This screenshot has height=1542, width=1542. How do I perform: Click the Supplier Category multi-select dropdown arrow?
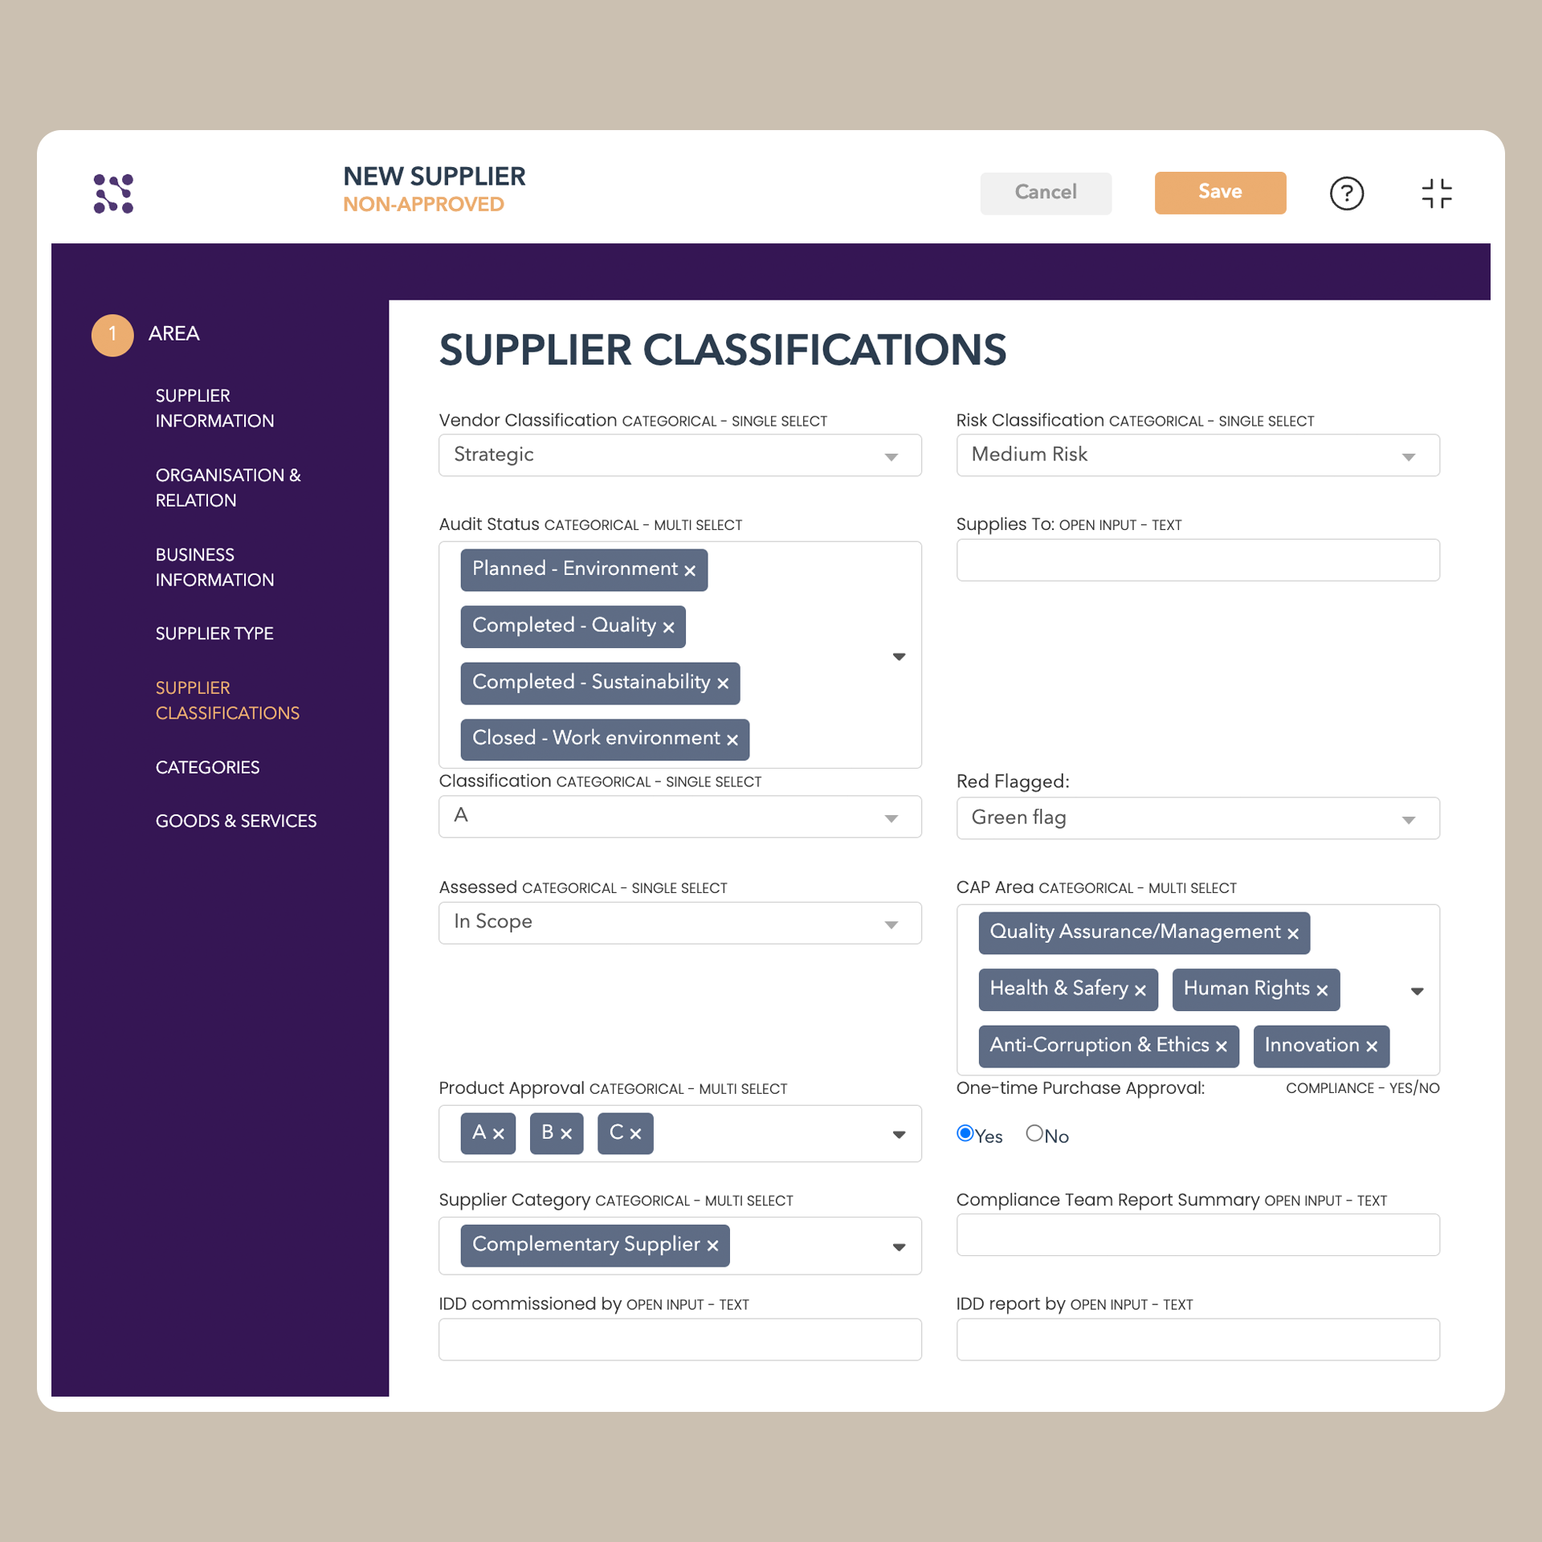click(x=898, y=1244)
